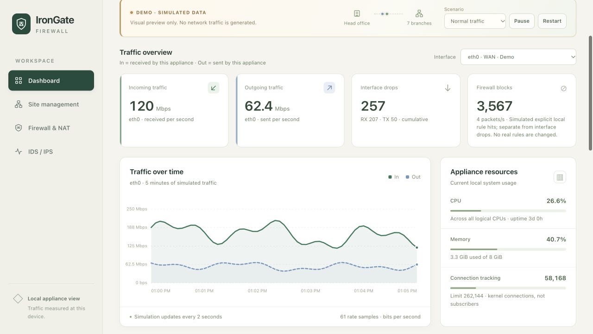Open the Interface eth0 WAN Demo dropdown

(518, 57)
